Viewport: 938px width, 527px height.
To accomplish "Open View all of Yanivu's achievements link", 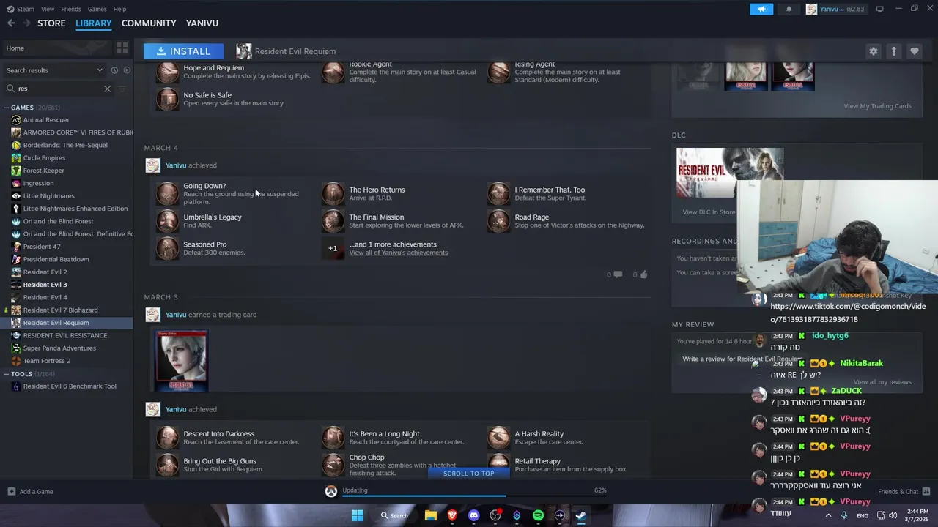I will click(x=398, y=253).
